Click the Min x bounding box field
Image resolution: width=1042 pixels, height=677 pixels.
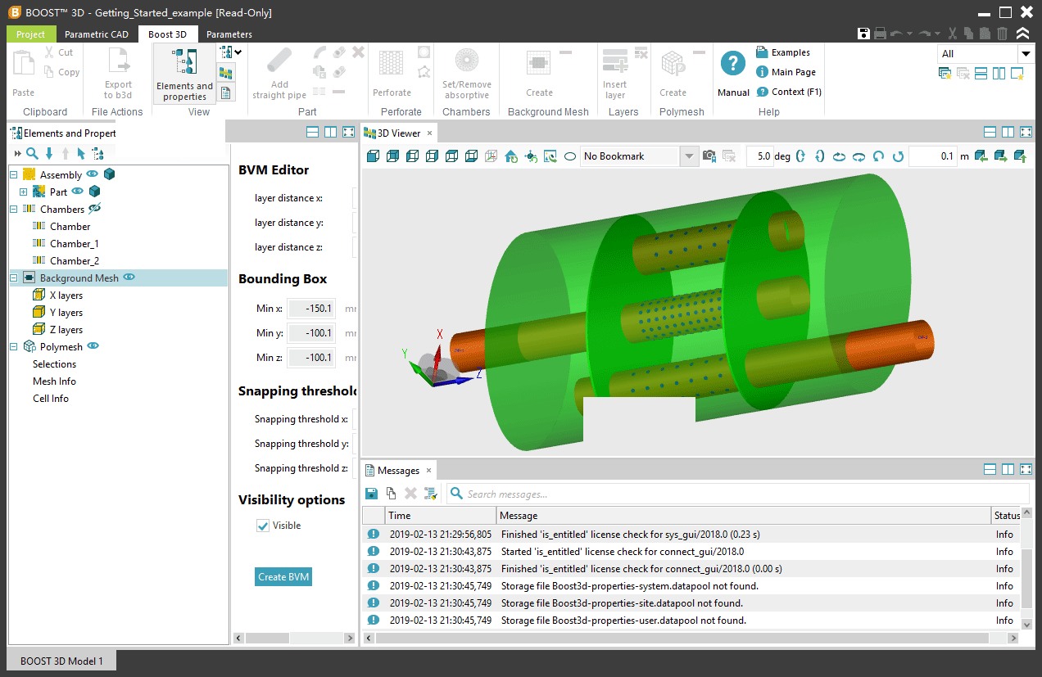[x=311, y=309]
